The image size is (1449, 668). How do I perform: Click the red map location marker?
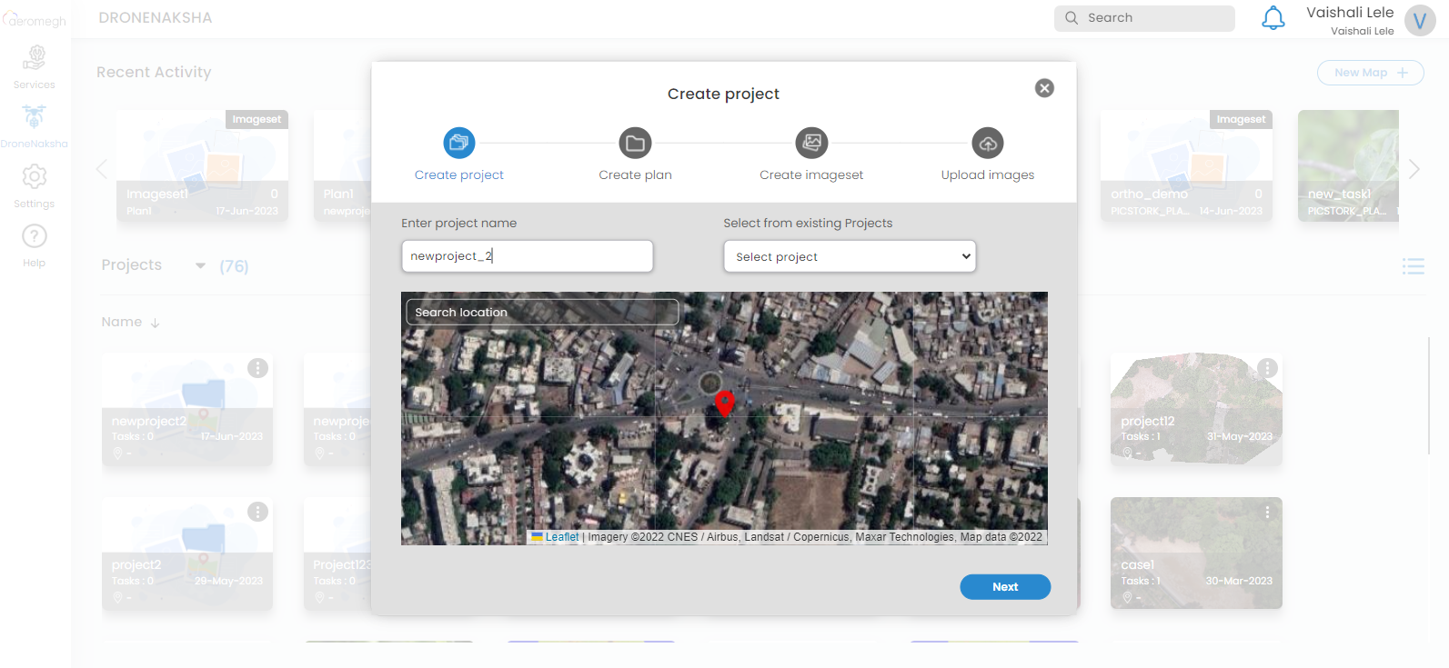(x=725, y=402)
